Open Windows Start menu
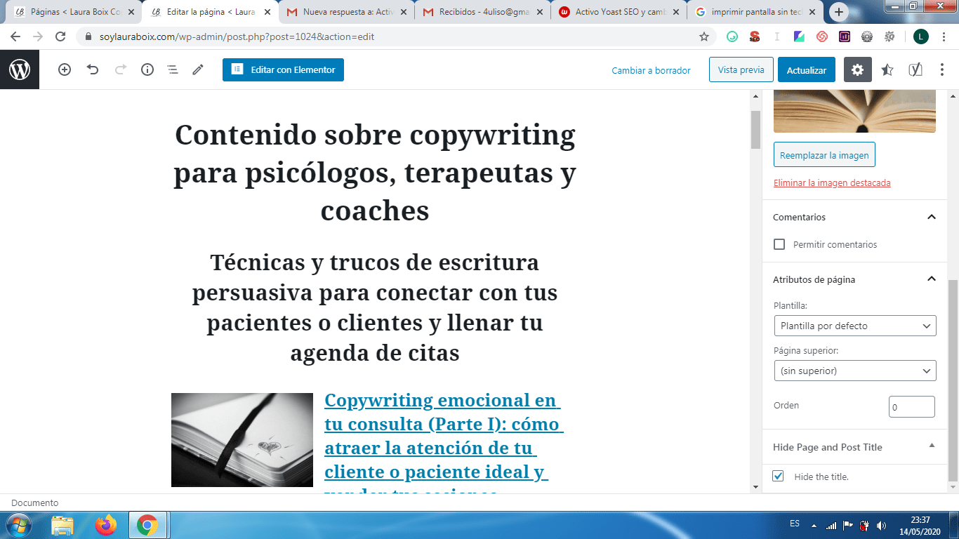This screenshot has height=539, width=959. pyautogui.click(x=18, y=525)
